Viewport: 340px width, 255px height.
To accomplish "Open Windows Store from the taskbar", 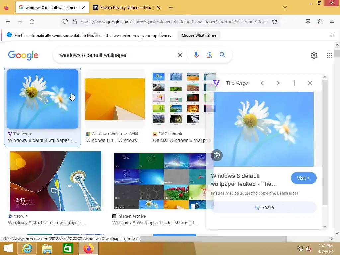I will pos(68,248).
